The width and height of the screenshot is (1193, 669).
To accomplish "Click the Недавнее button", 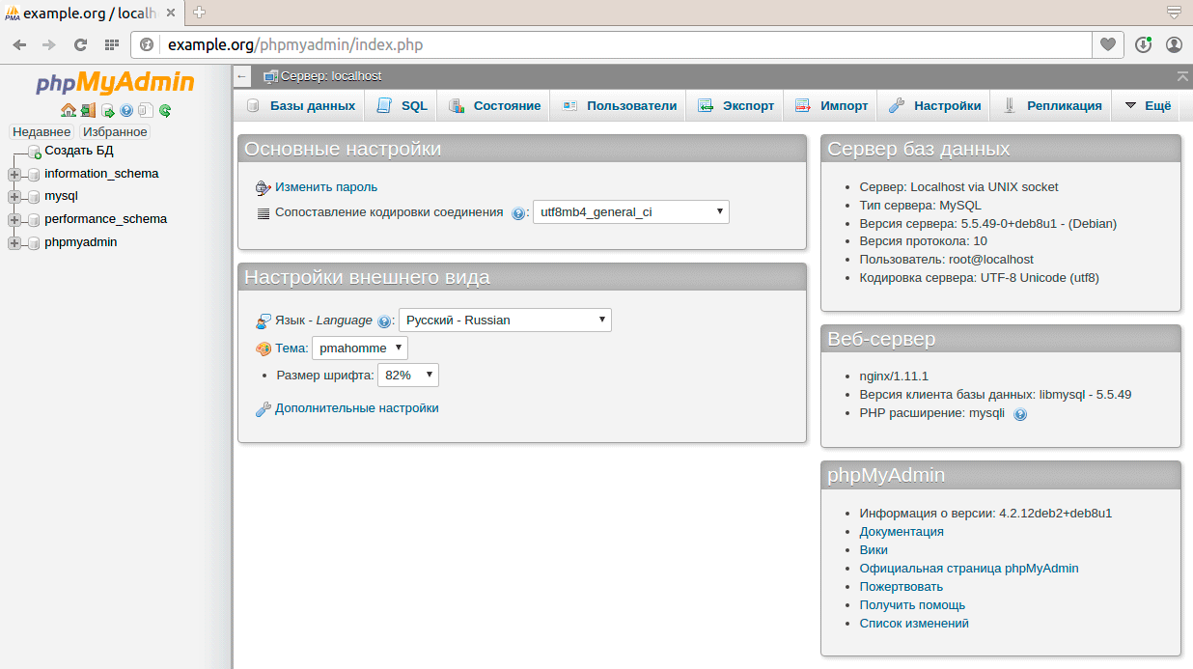I will pos(42,132).
